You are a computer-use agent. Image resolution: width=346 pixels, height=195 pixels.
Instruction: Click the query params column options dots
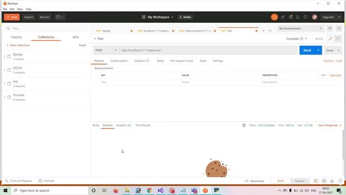pos(323,75)
